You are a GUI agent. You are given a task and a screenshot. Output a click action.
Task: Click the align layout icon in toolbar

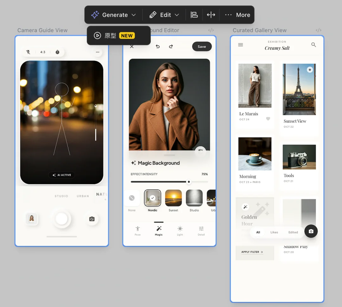point(194,15)
